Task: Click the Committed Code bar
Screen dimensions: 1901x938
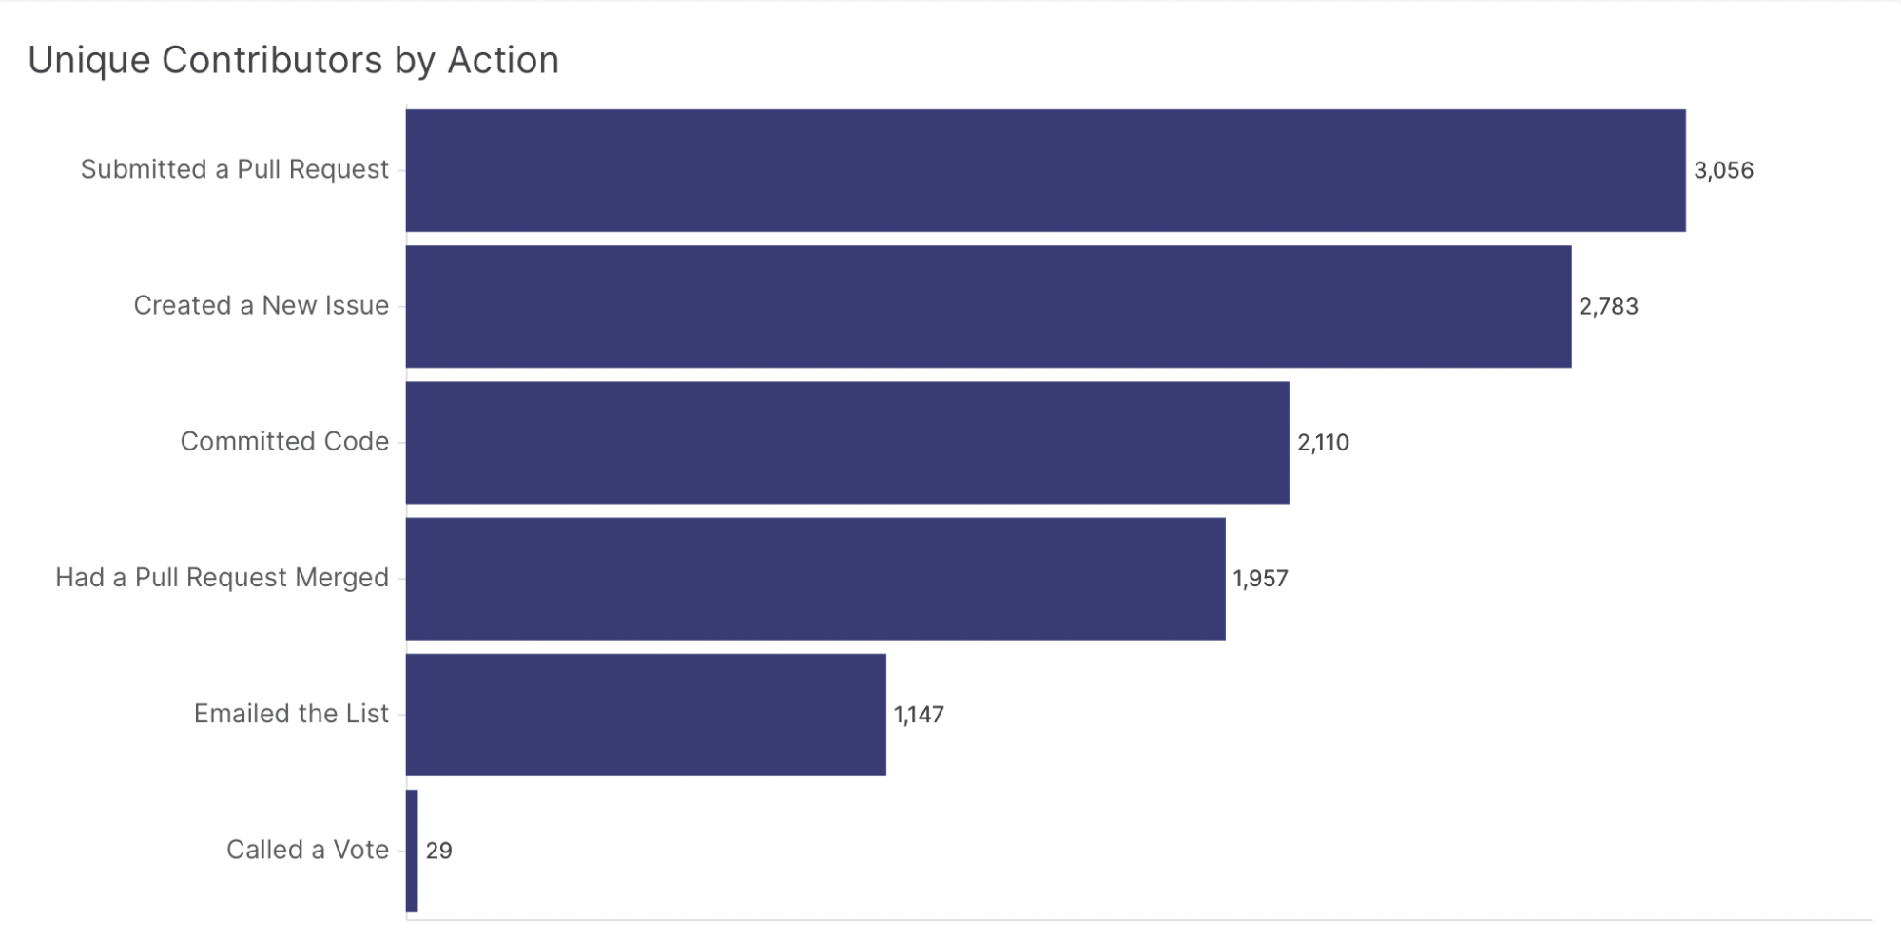Action: point(847,442)
